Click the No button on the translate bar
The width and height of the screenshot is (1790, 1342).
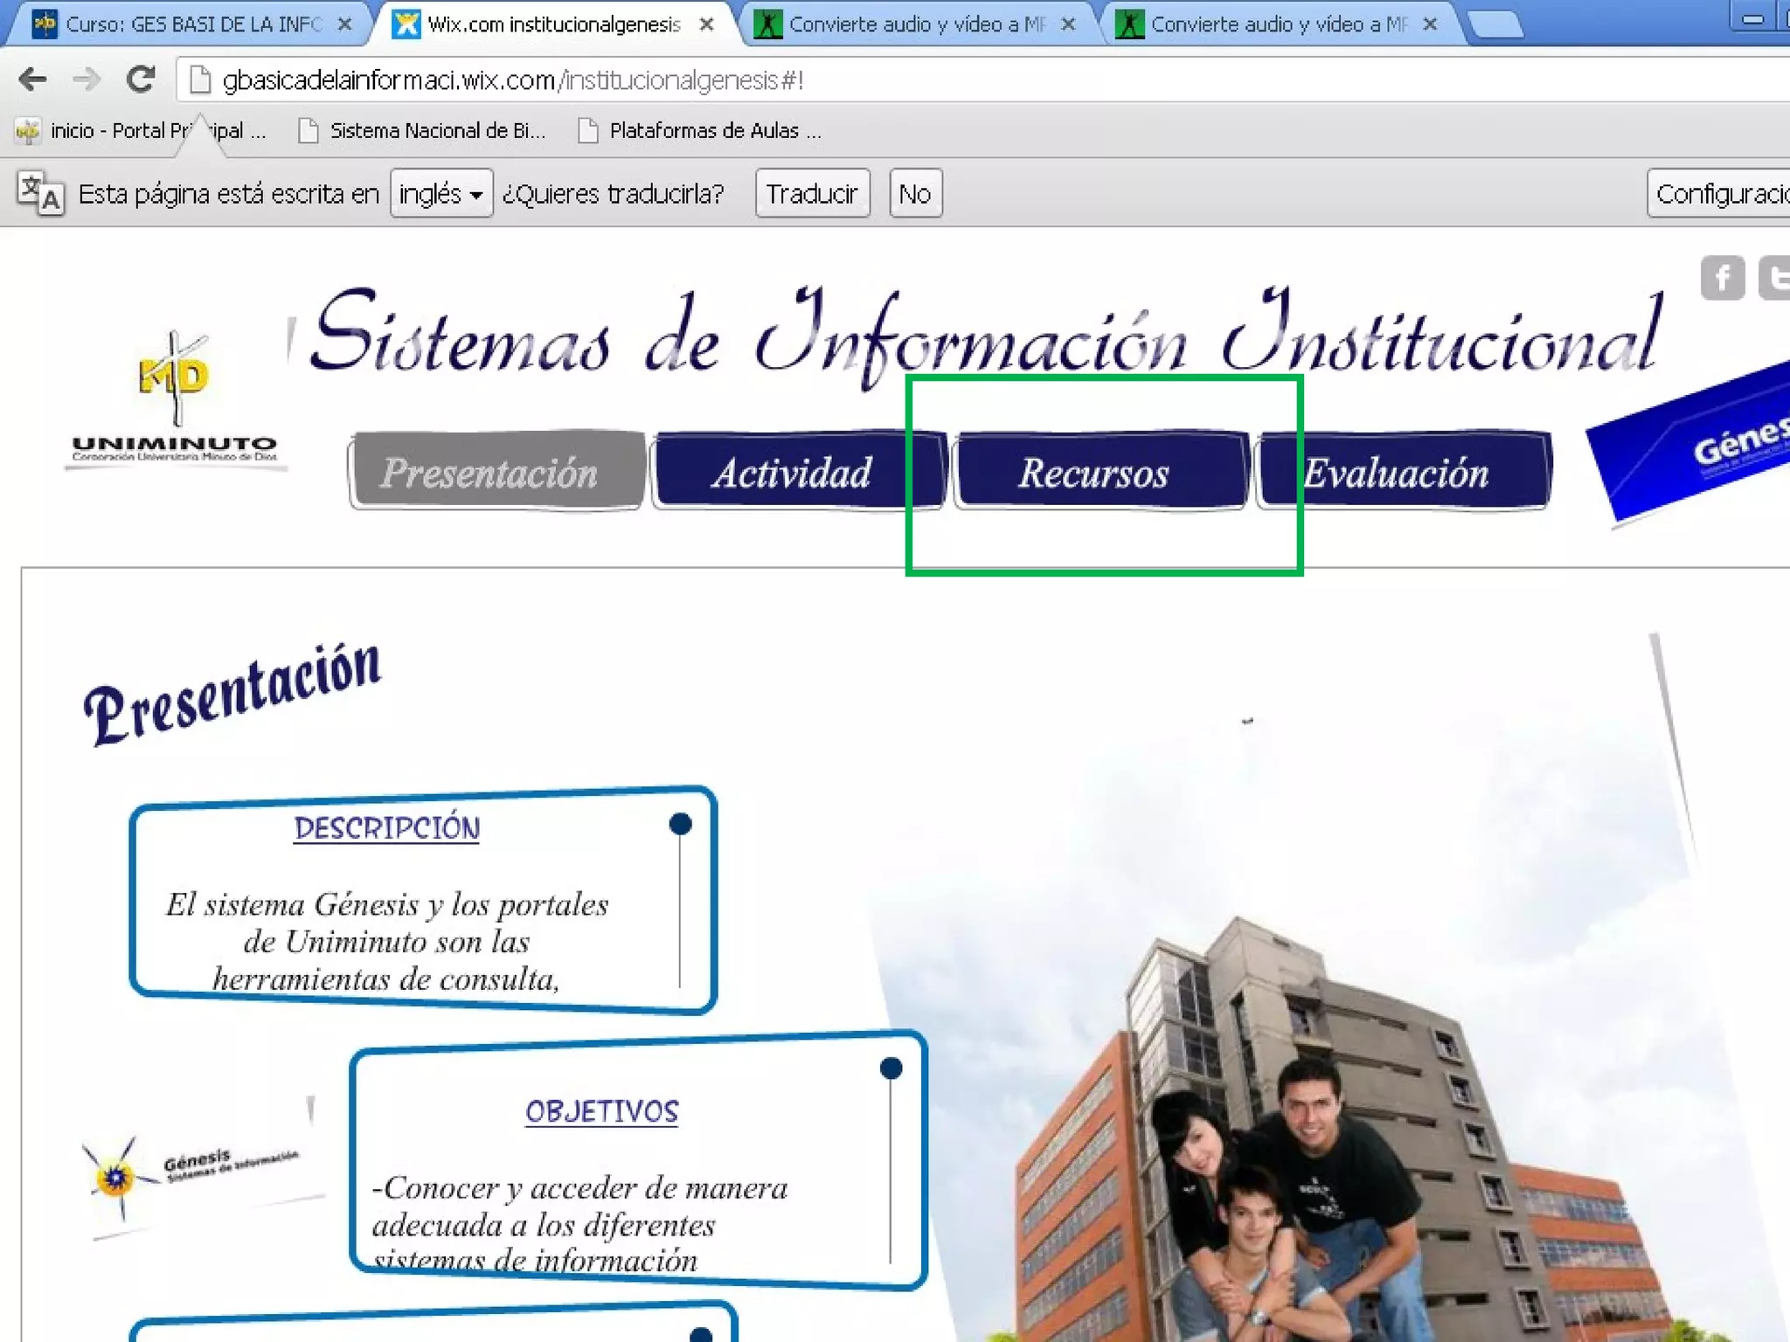tap(914, 193)
